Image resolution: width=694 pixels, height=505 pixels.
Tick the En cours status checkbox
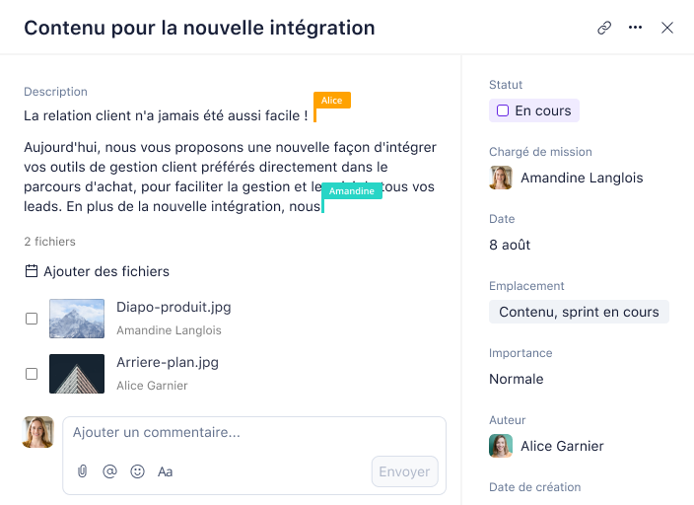point(503,110)
